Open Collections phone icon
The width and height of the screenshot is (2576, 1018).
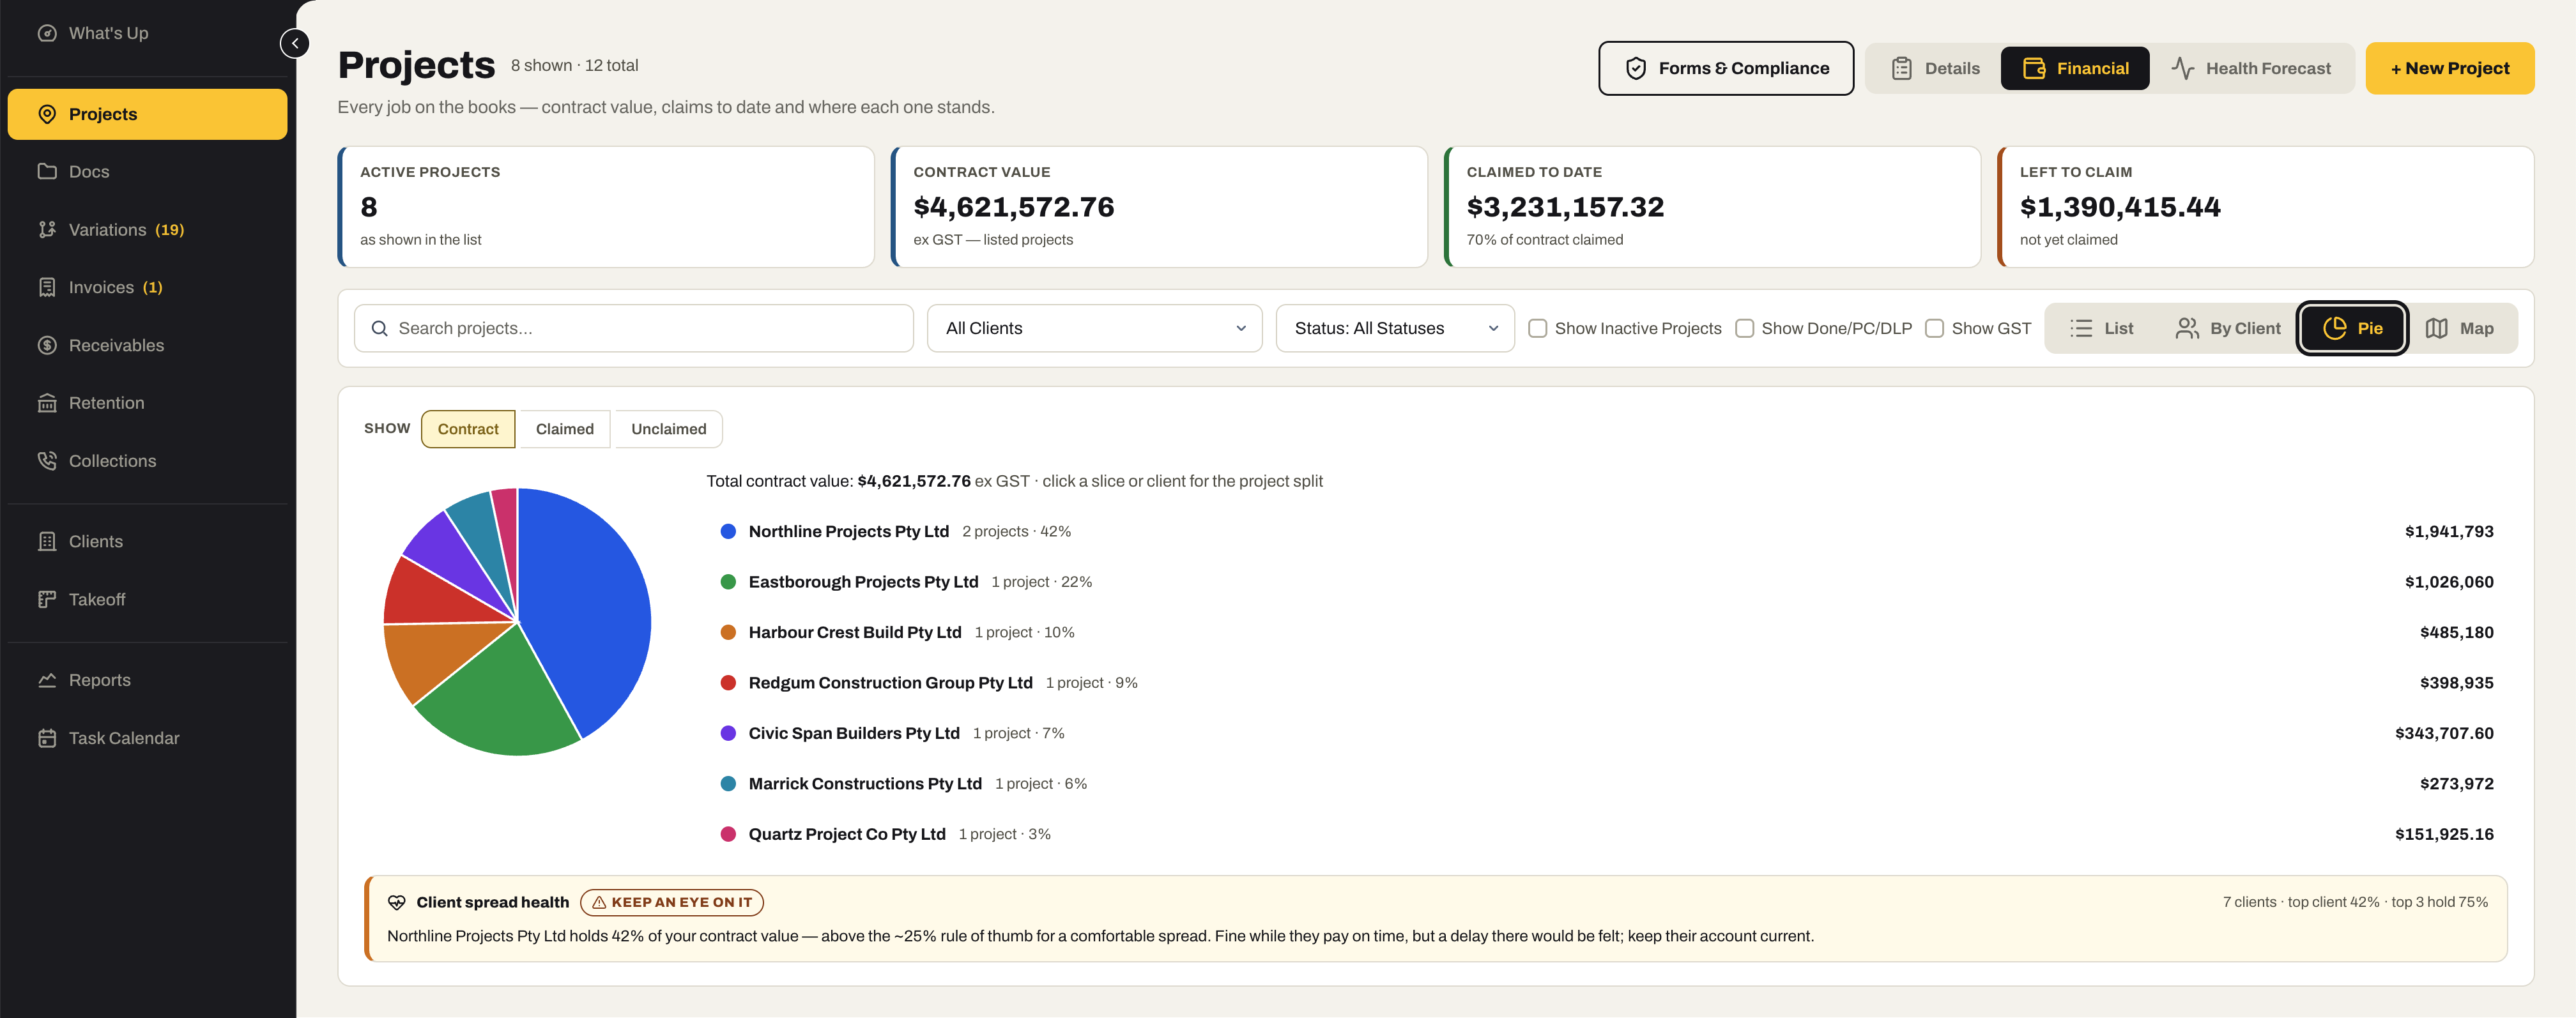pyautogui.click(x=47, y=461)
